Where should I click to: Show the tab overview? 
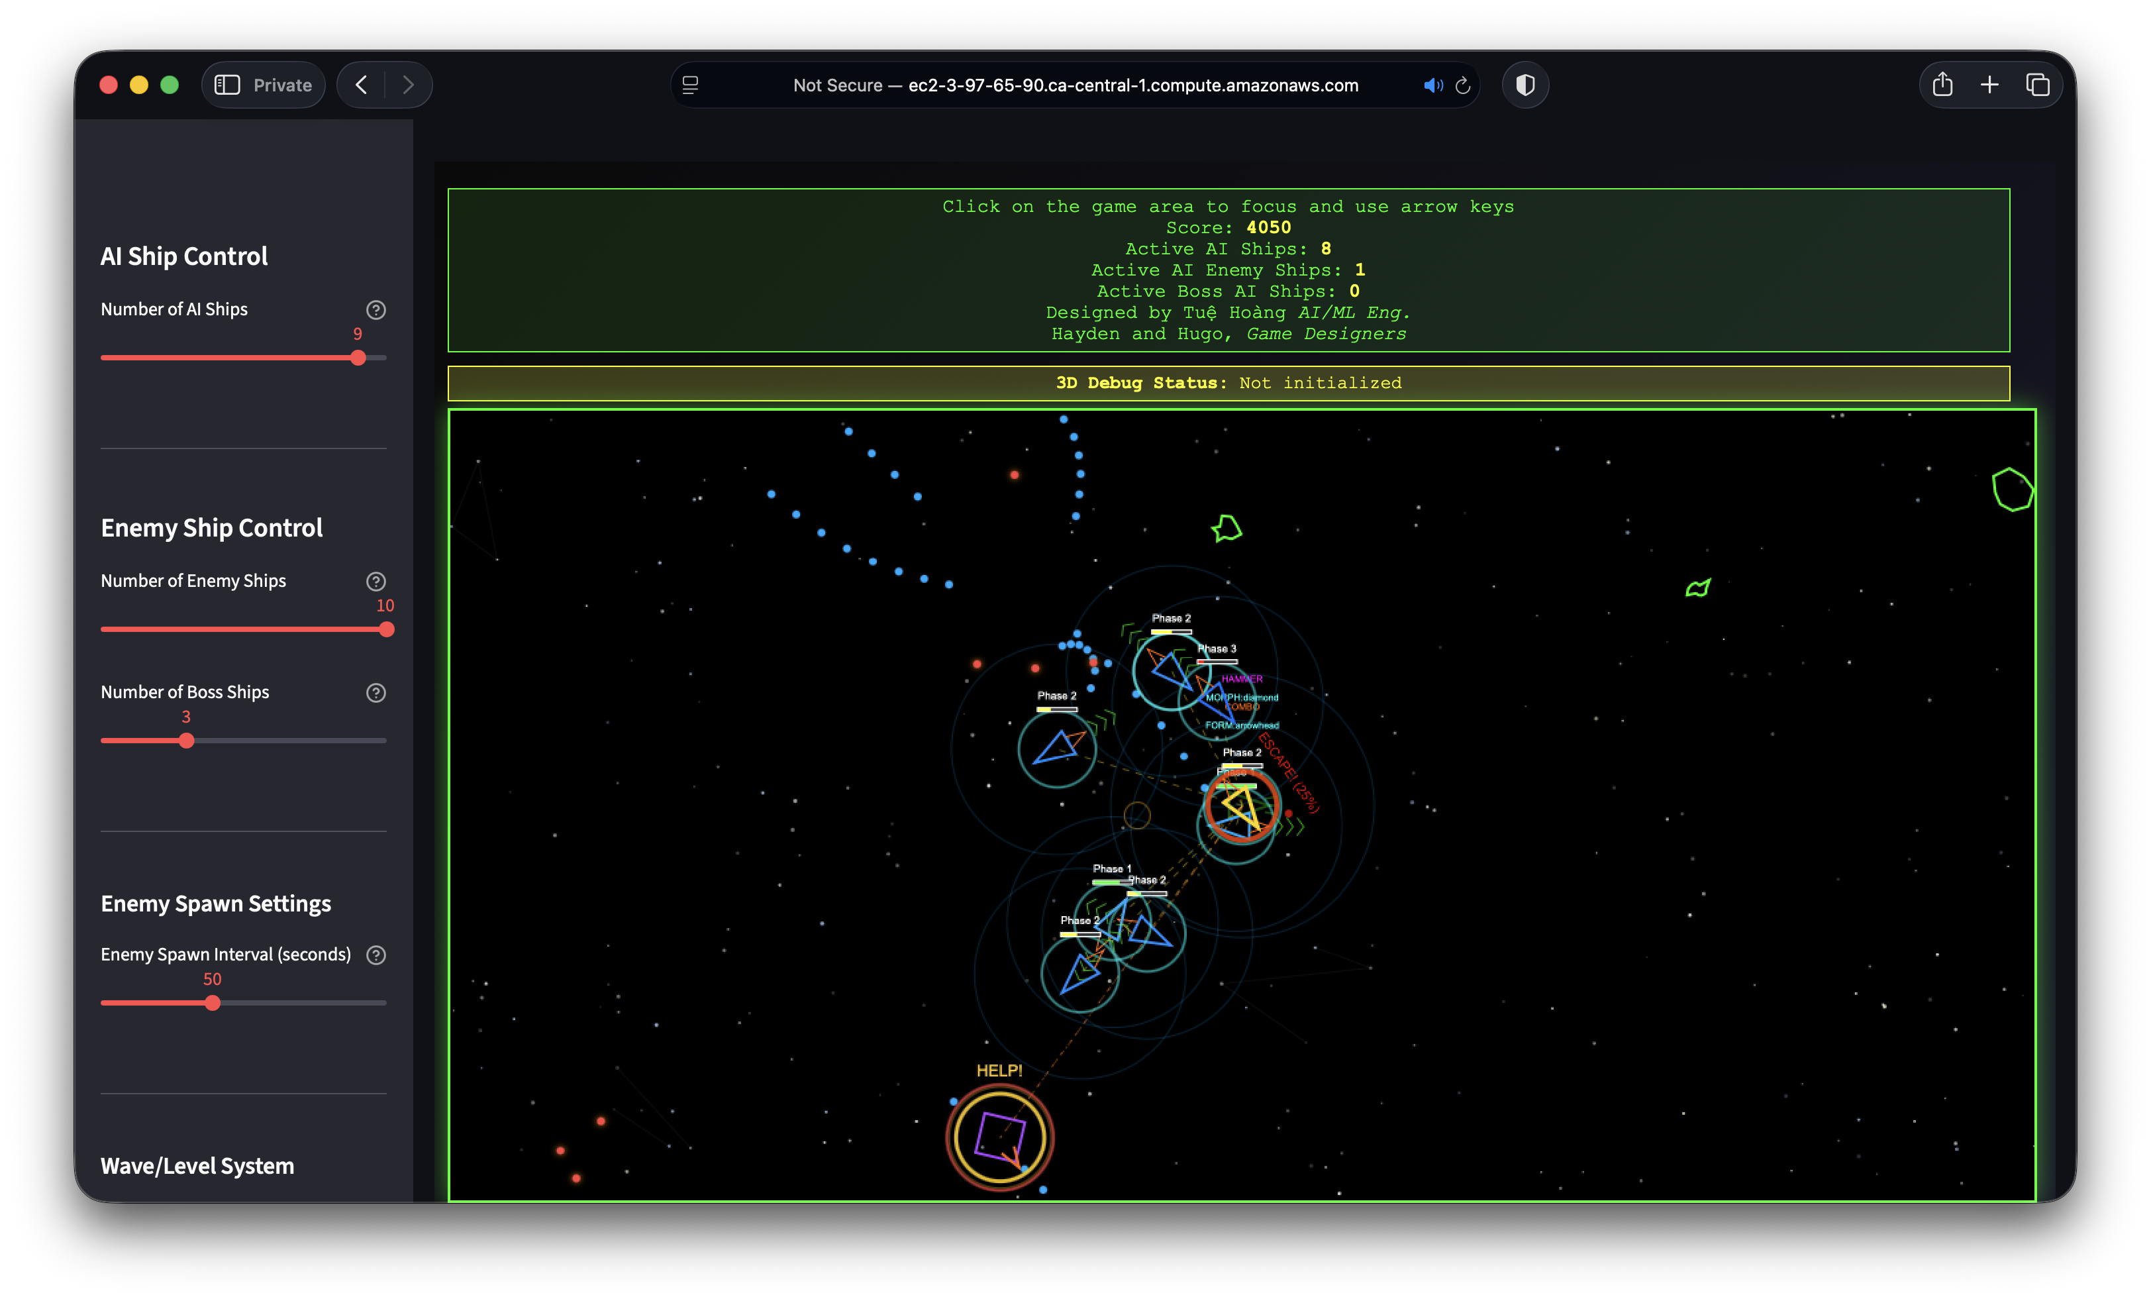coord(2038,84)
